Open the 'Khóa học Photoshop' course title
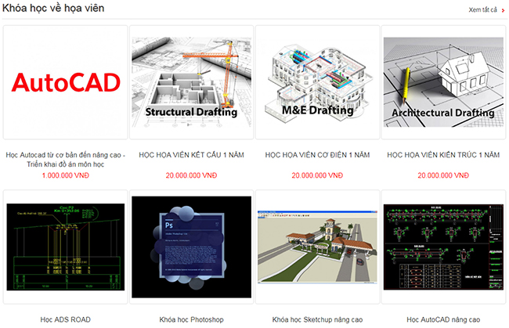Screen dimensions: 509x328 point(192,319)
